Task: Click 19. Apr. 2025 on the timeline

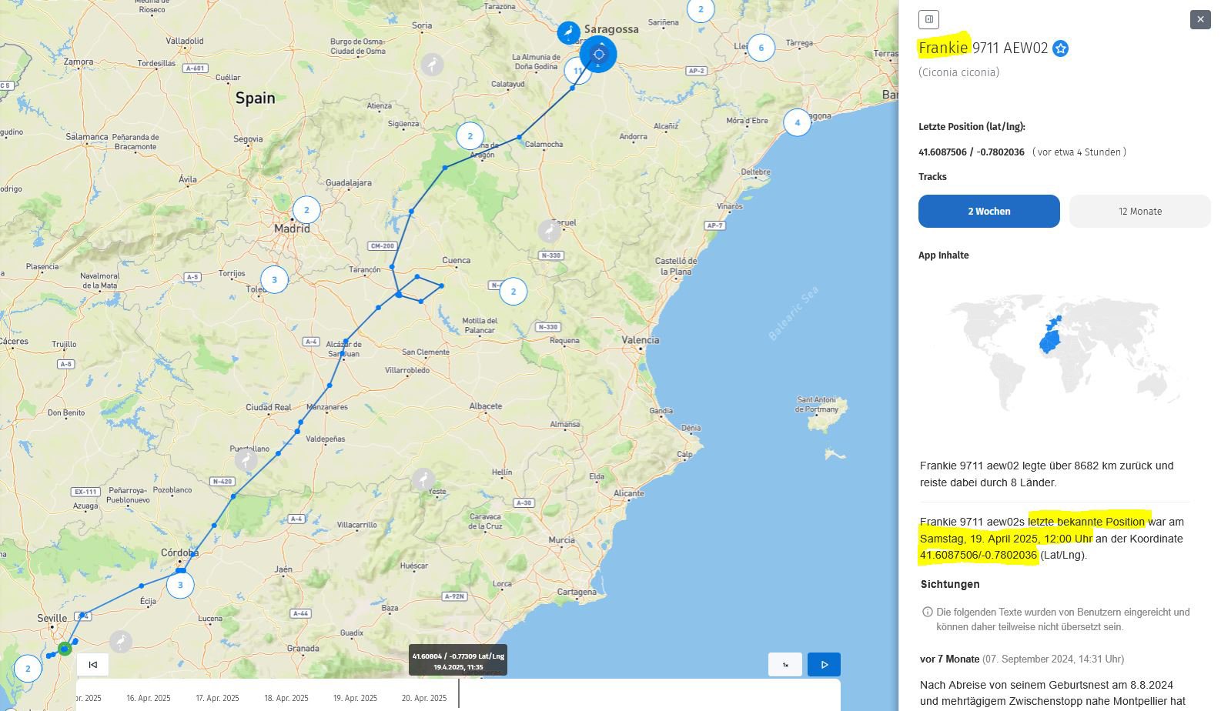Action: click(355, 698)
